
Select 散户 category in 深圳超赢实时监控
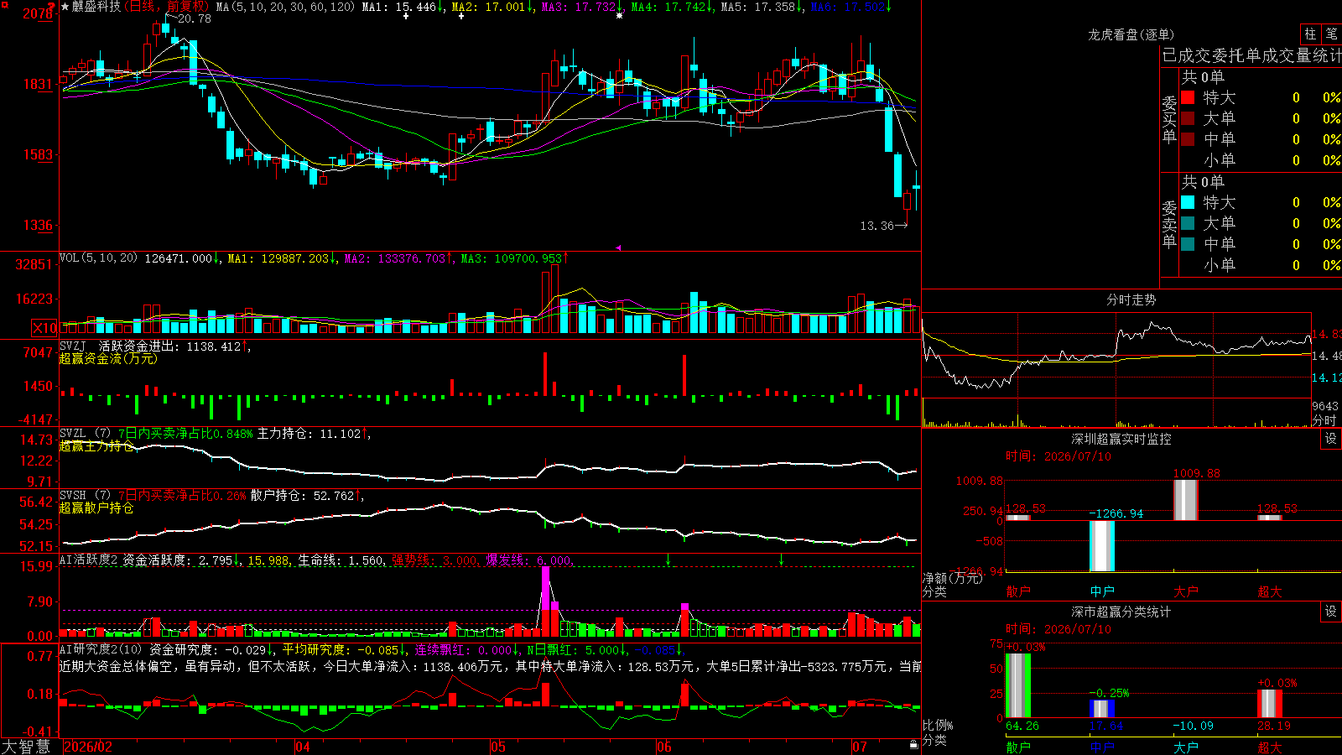coord(1018,591)
